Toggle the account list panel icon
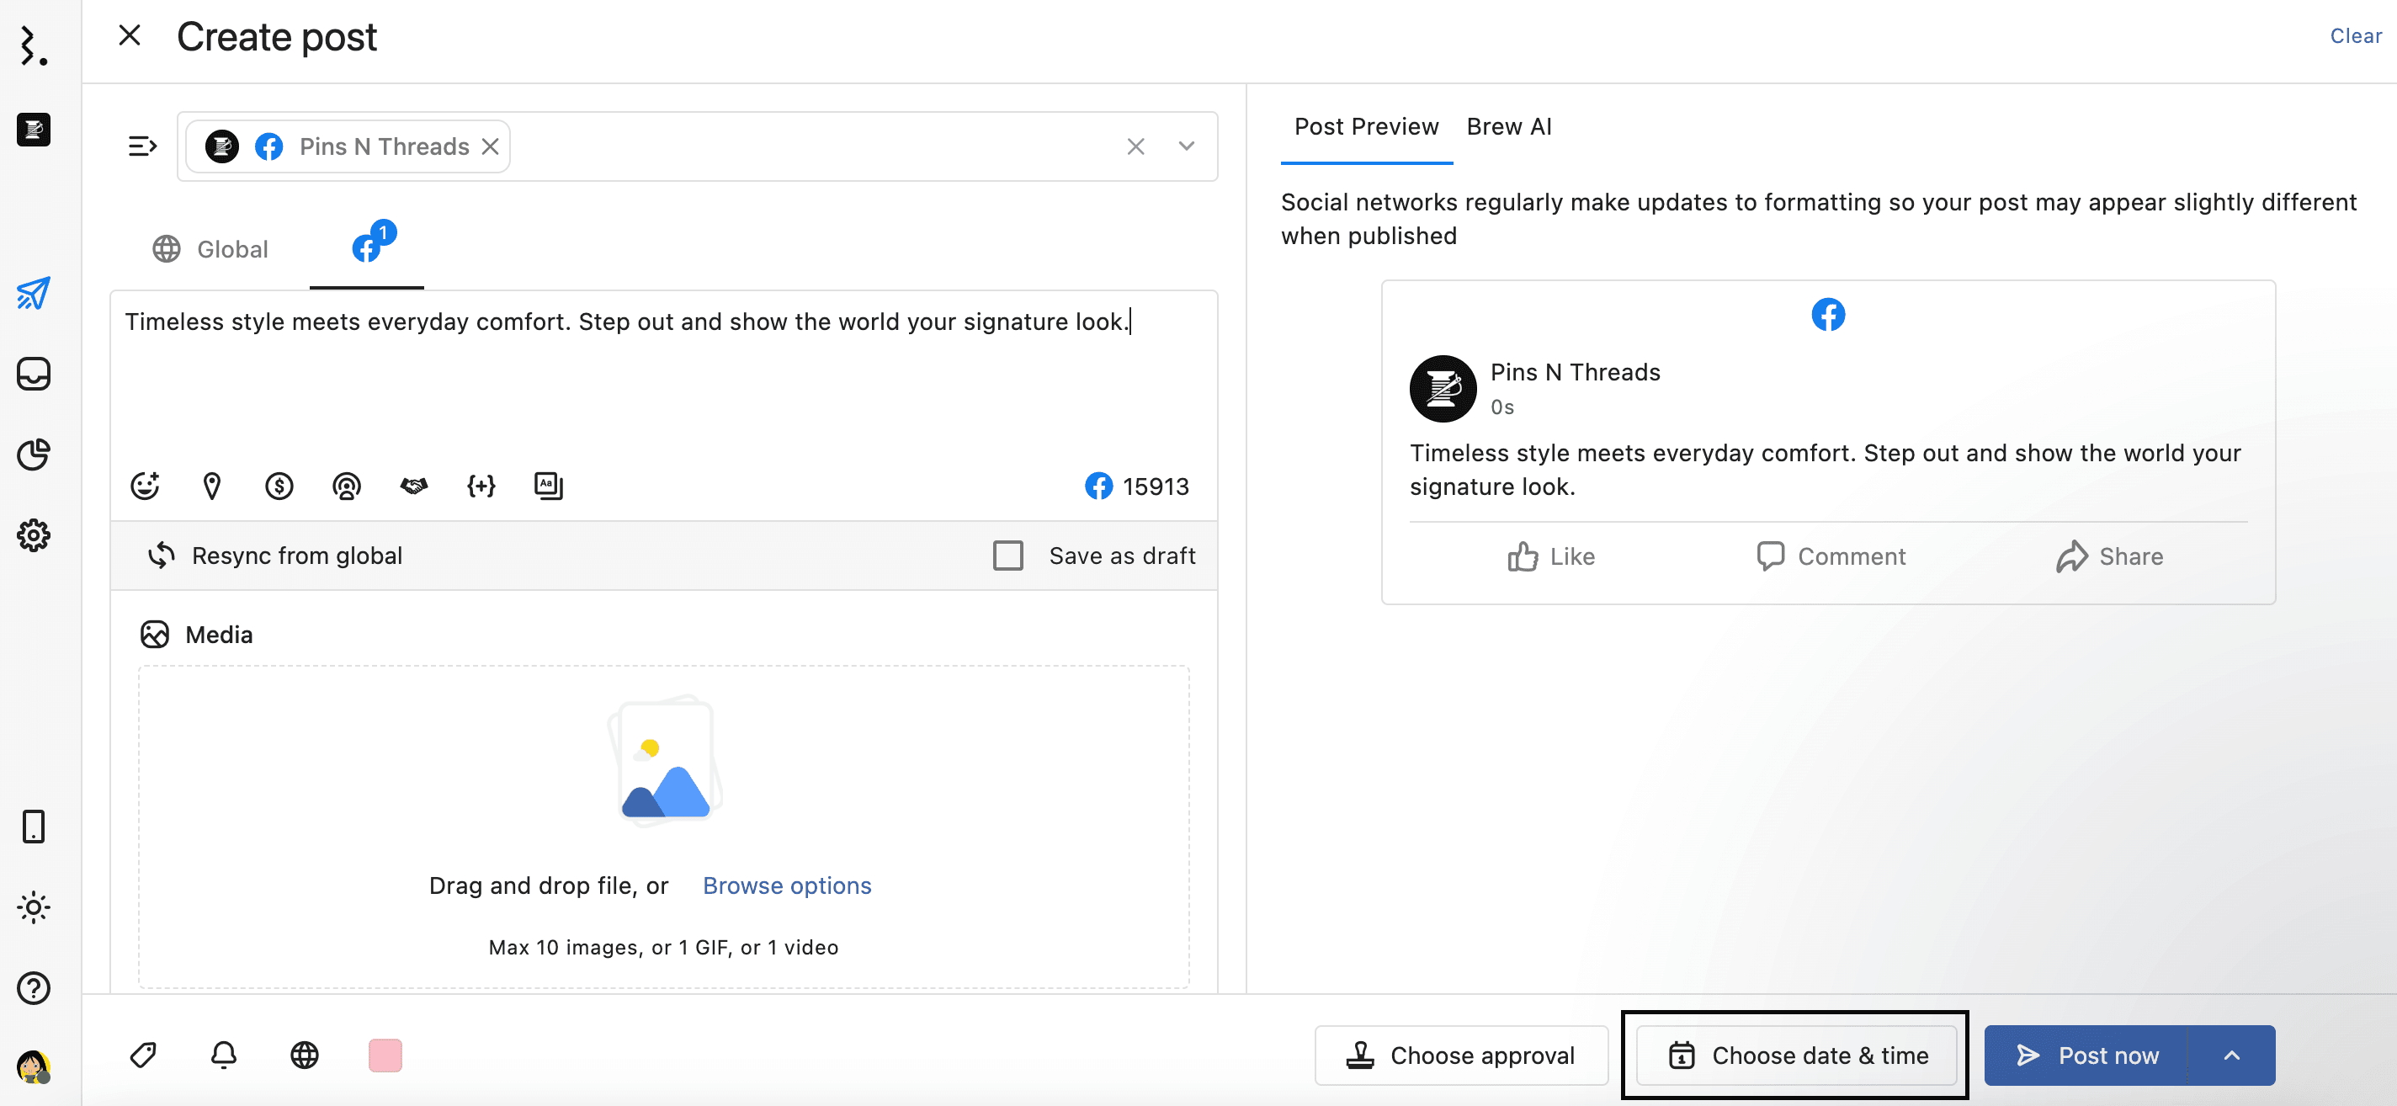The image size is (2397, 1106). pos(142,146)
